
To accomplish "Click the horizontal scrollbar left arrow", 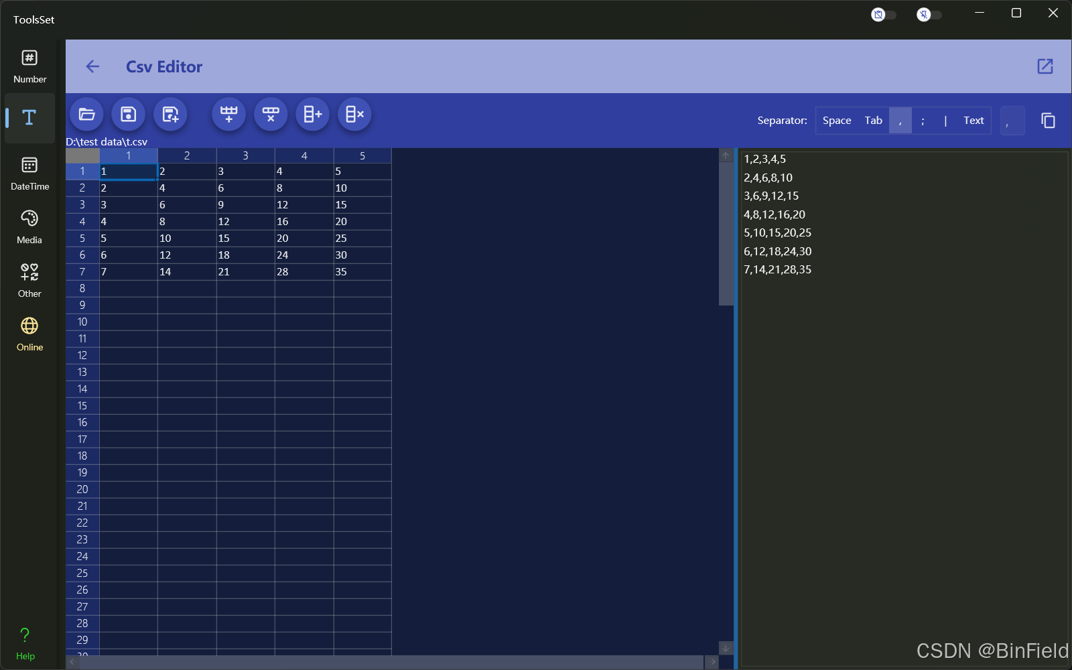I will click(x=72, y=662).
